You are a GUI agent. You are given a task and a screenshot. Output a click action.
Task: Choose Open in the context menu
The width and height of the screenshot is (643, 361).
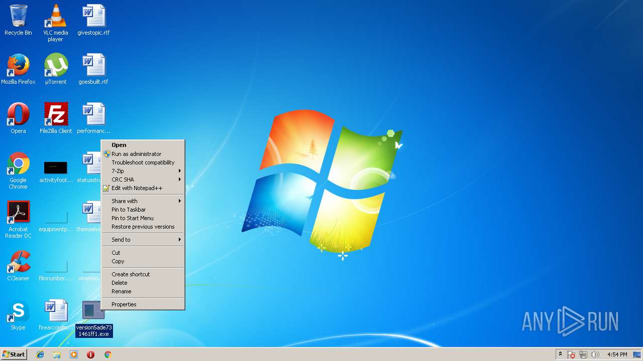click(143, 145)
